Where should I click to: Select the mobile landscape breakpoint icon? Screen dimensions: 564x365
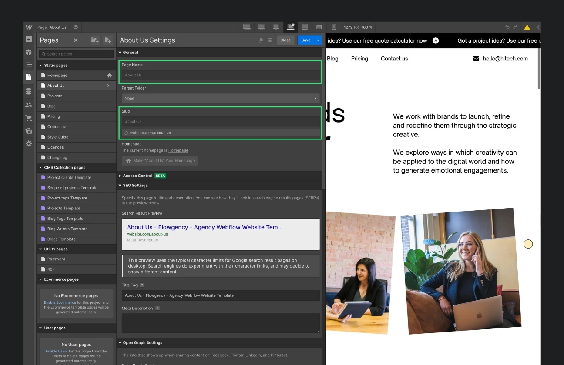tap(319, 27)
